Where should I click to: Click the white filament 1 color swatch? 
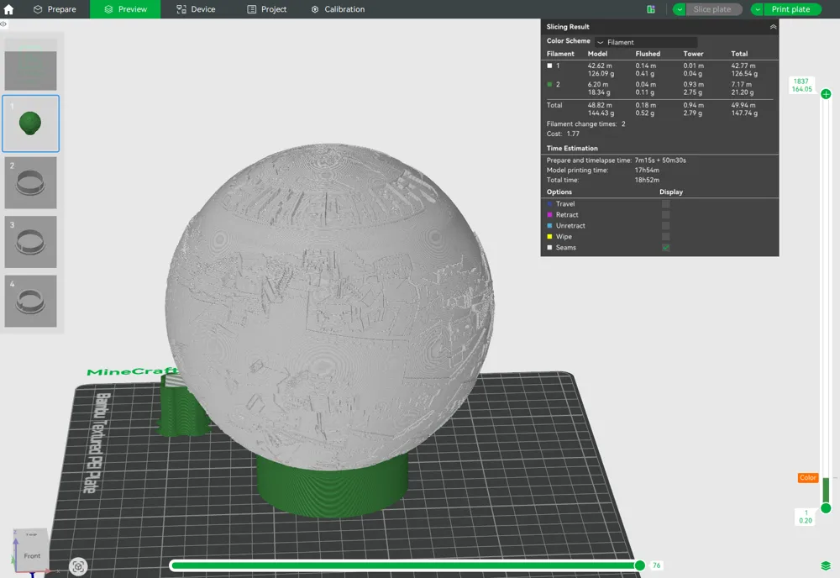tap(549, 66)
